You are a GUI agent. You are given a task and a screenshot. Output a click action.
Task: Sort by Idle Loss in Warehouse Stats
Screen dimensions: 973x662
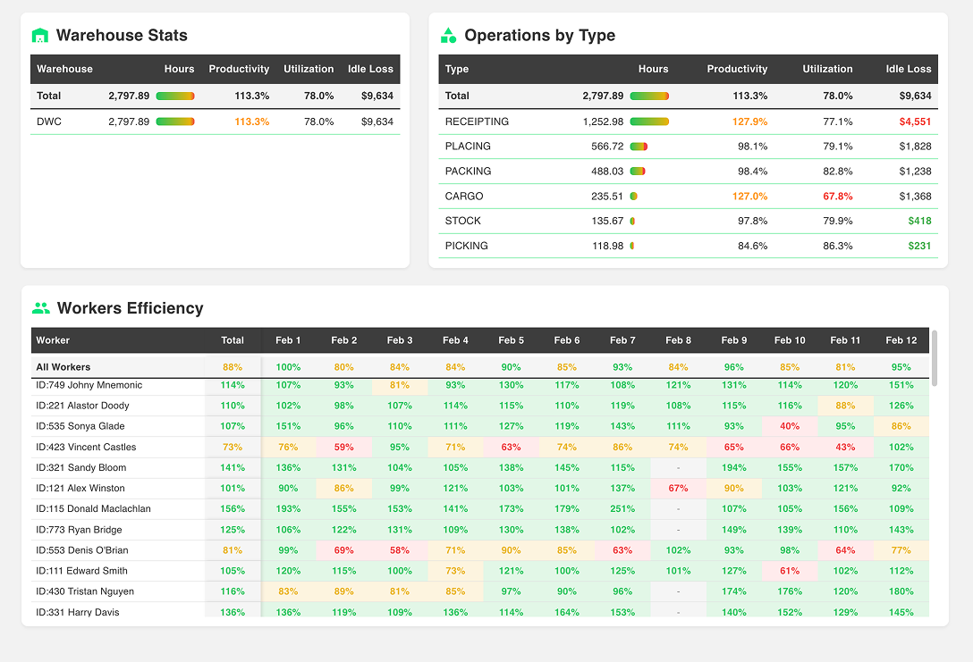[370, 69]
